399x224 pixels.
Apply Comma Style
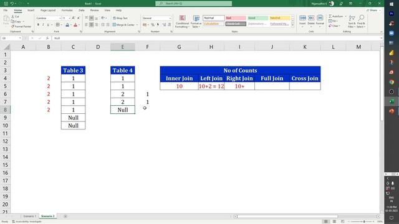(x=158, y=25)
